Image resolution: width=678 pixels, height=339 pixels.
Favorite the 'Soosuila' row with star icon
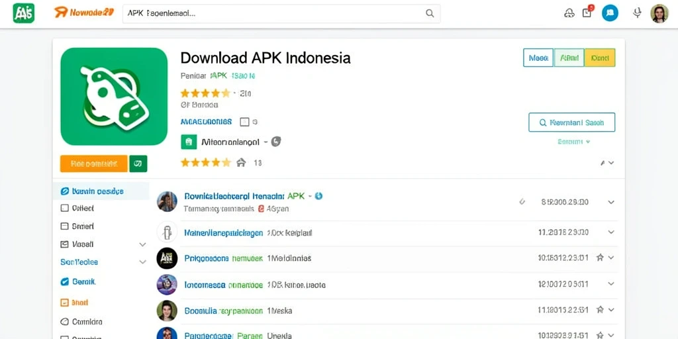pos(600,310)
